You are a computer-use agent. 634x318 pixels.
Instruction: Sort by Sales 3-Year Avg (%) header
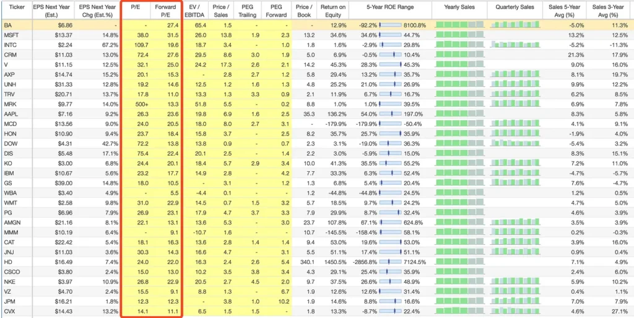[609, 11]
